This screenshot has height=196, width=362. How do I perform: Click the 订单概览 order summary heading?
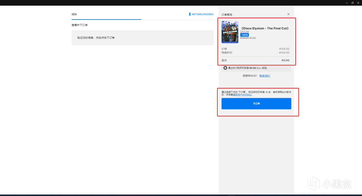pyautogui.click(x=227, y=14)
